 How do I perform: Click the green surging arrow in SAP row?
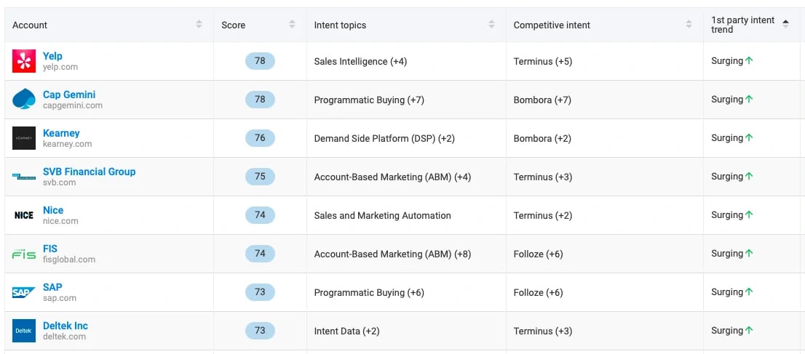tap(749, 291)
